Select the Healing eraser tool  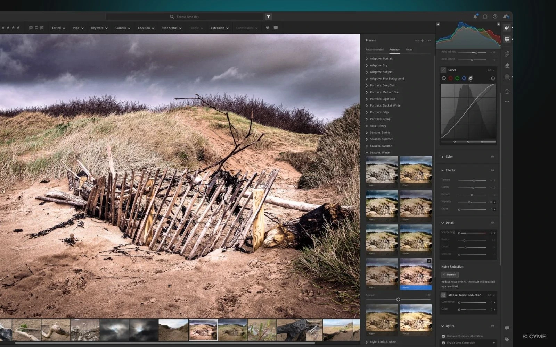pos(507,65)
